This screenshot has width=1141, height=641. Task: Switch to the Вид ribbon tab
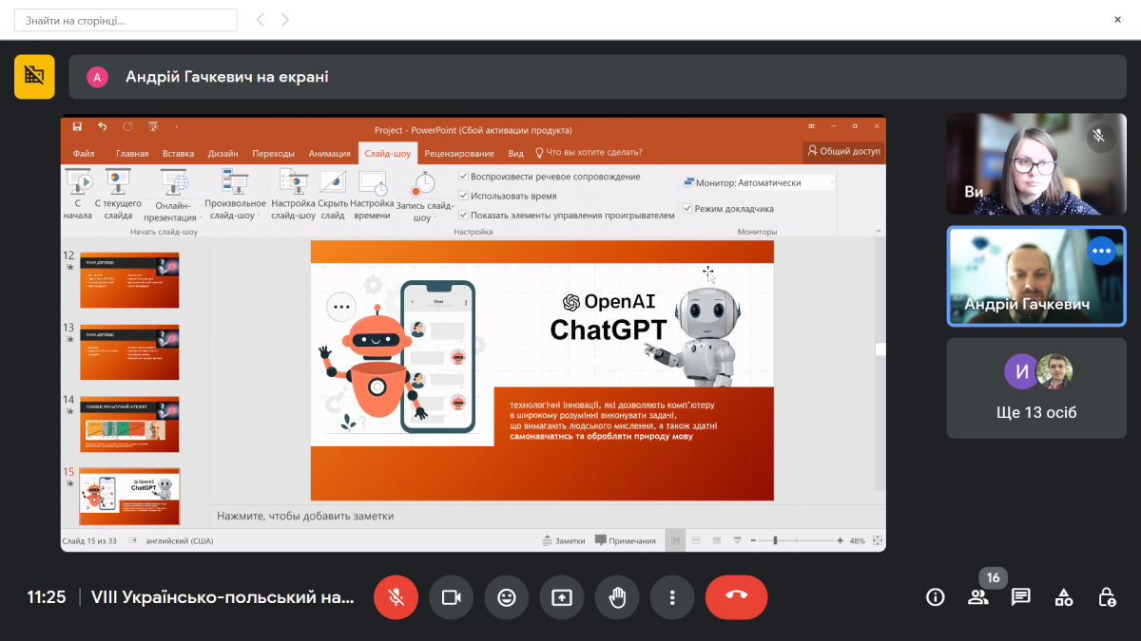pos(515,153)
